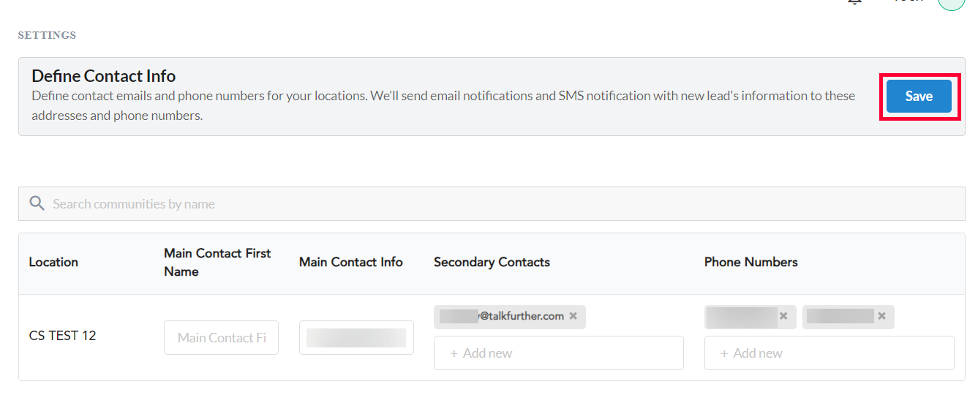Click the Phone Numbers column header
The width and height of the screenshot is (978, 395).
click(751, 262)
